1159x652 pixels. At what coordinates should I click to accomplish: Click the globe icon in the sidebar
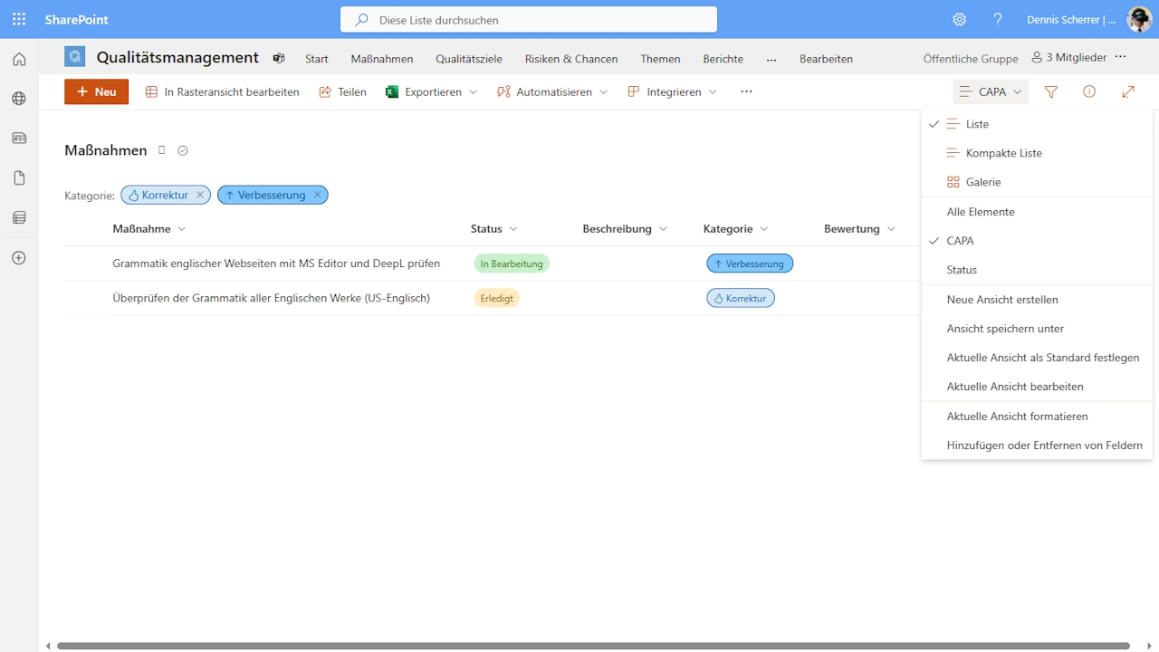[18, 98]
